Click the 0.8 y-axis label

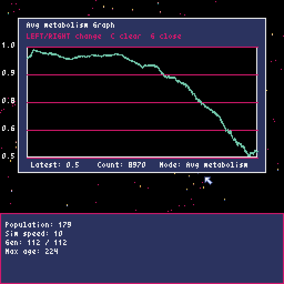point(8,100)
